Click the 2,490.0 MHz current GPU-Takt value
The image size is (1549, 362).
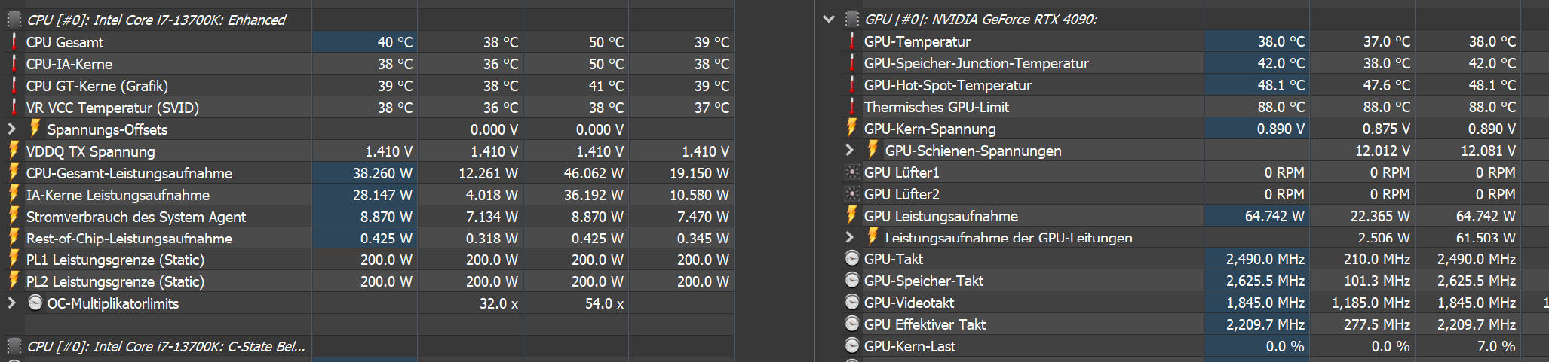(1265, 259)
